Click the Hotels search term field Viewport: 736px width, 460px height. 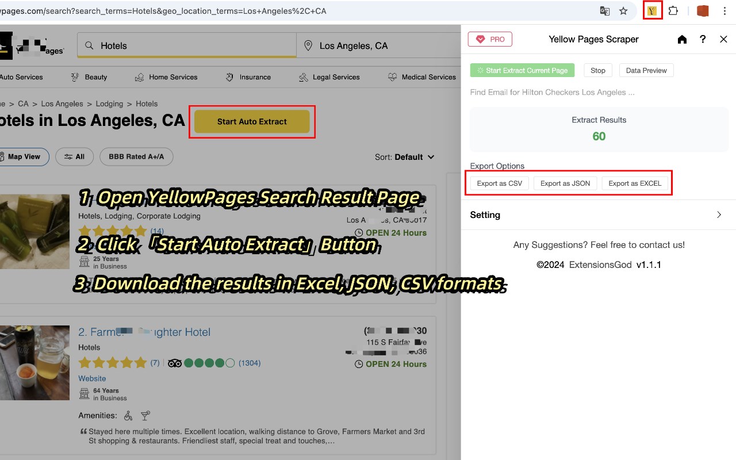pos(187,45)
